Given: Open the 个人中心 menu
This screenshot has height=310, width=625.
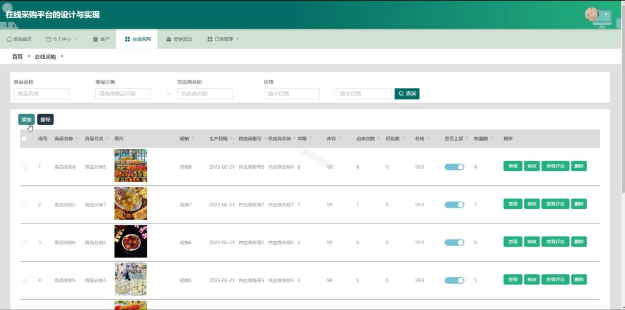Looking at the screenshot, I should (x=61, y=39).
